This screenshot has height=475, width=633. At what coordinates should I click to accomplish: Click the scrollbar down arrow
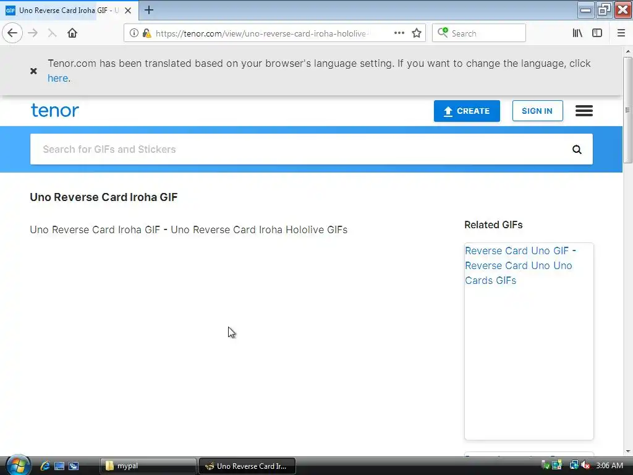(627, 451)
